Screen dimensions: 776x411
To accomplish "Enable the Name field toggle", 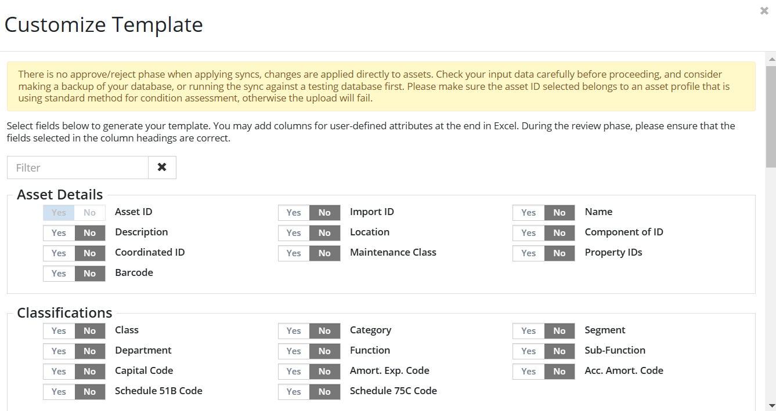I will tap(528, 213).
